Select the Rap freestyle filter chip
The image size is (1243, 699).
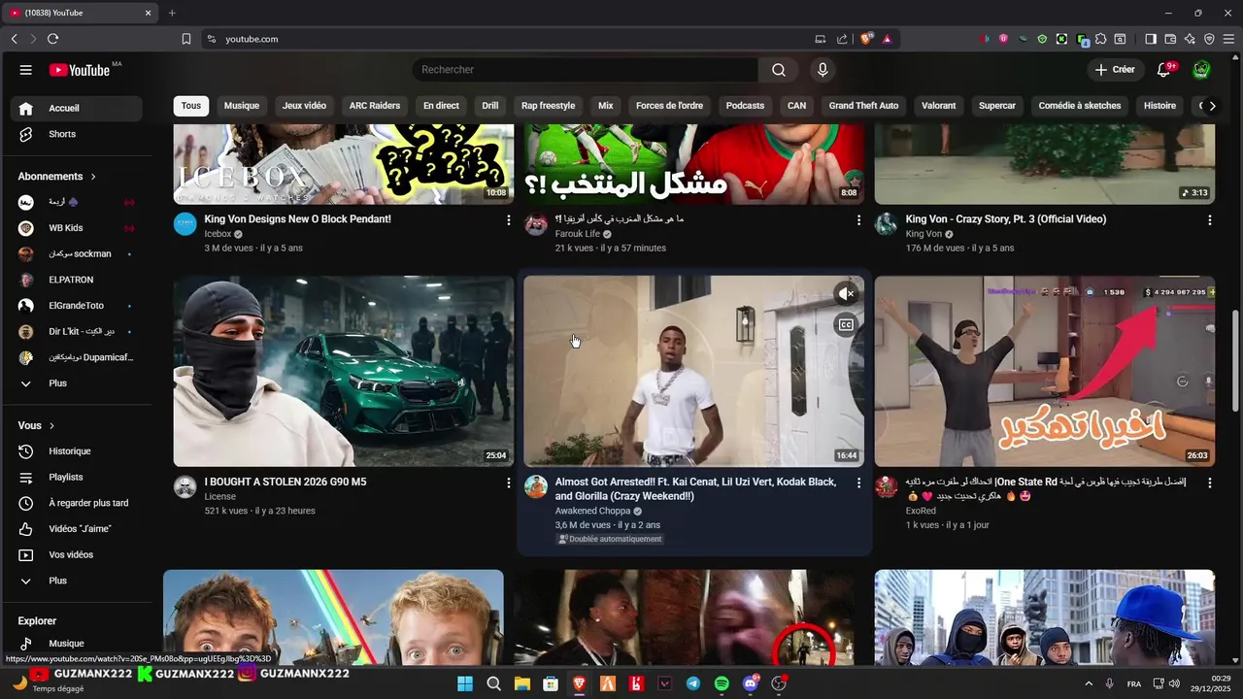(x=548, y=106)
